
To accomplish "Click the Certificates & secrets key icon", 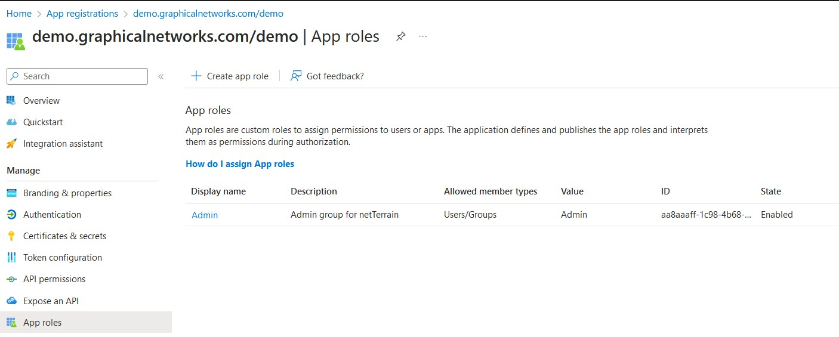I will coord(11,236).
